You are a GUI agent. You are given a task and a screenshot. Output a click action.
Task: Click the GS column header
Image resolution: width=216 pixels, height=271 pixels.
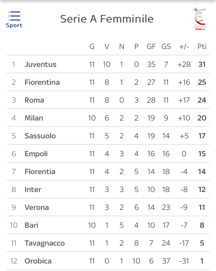[166, 46]
